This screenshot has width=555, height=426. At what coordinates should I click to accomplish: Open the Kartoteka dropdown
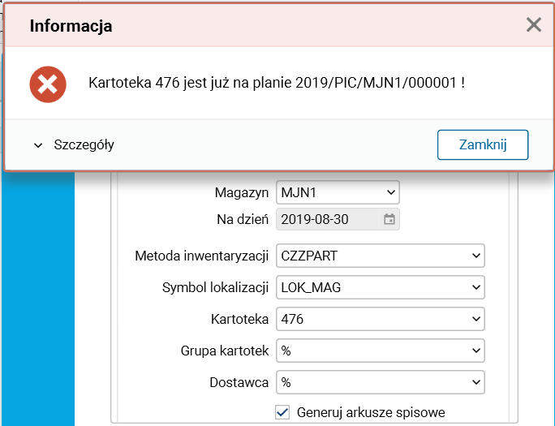pos(380,319)
